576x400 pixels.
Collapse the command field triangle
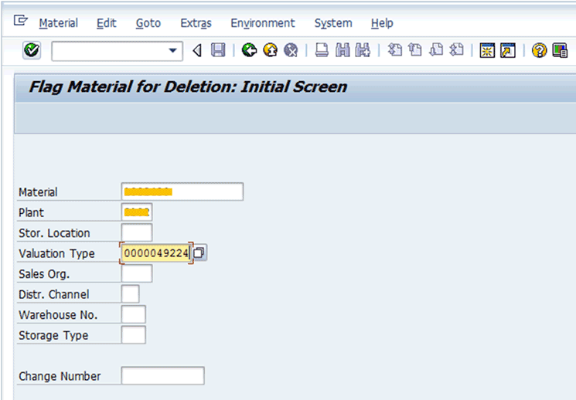[x=197, y=51]
